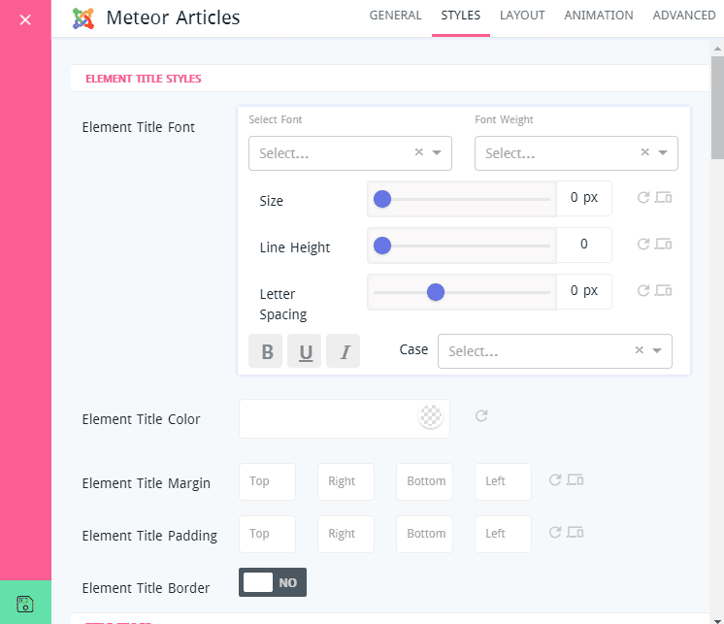
Task: Clear the Case selection
Action: (x=639, y=350)
